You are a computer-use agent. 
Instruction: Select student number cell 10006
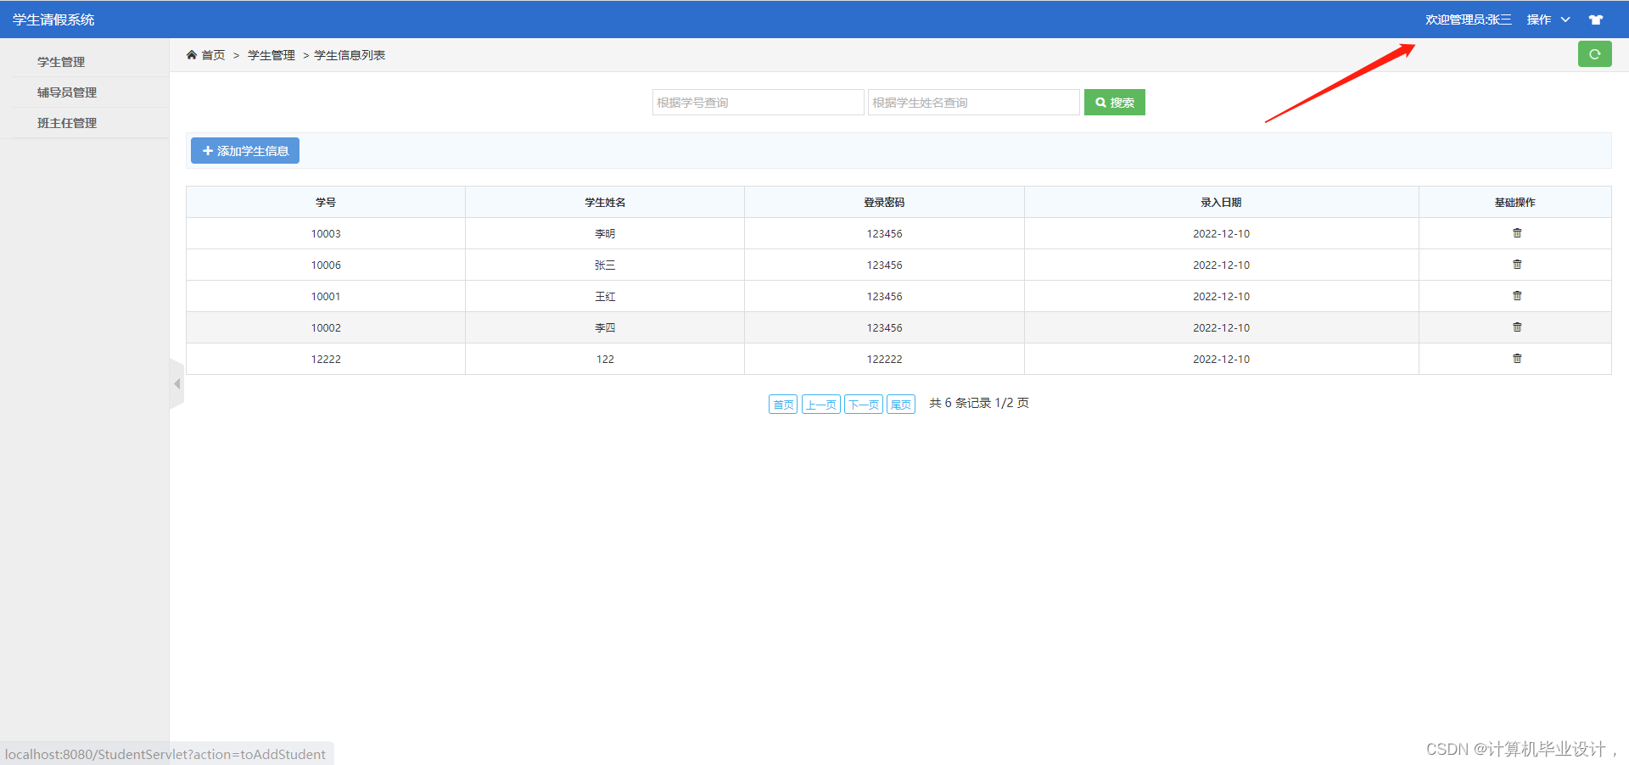tap(326, 265)
